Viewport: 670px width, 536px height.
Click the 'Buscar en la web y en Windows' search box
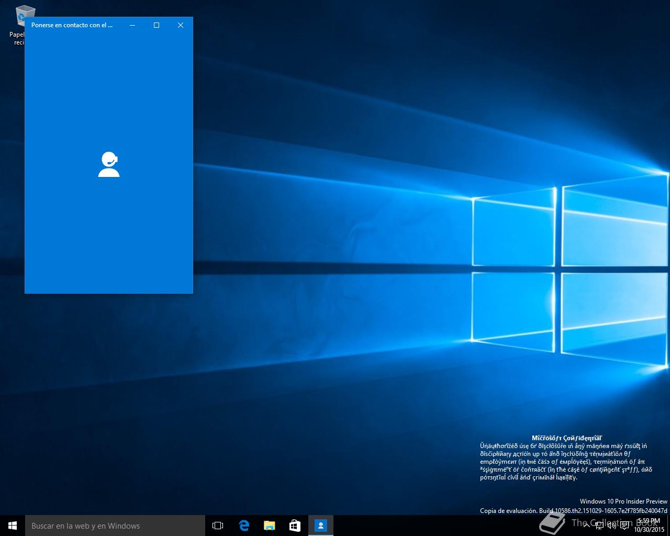click(x=115, y=526)
